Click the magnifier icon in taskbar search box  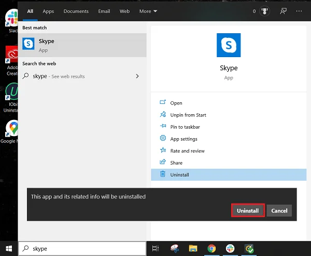(25, 248)
